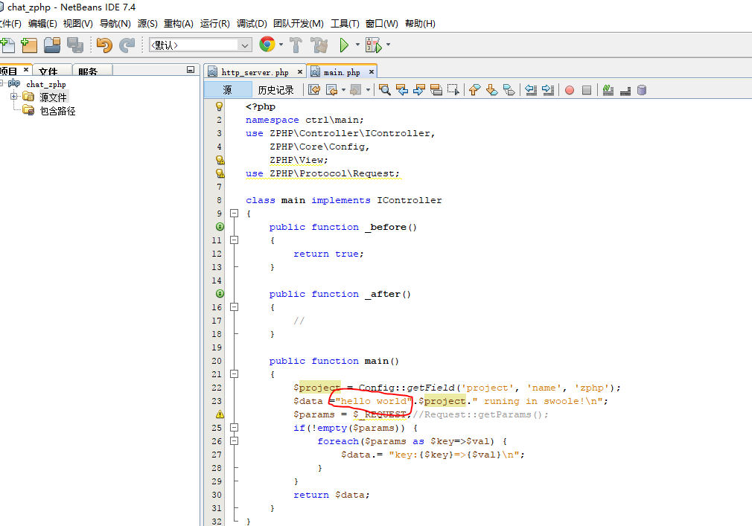The height and width of the screenshot is (526, 752).
Task: Show the 历史记录 history view
Action: (x=275, y=89)
